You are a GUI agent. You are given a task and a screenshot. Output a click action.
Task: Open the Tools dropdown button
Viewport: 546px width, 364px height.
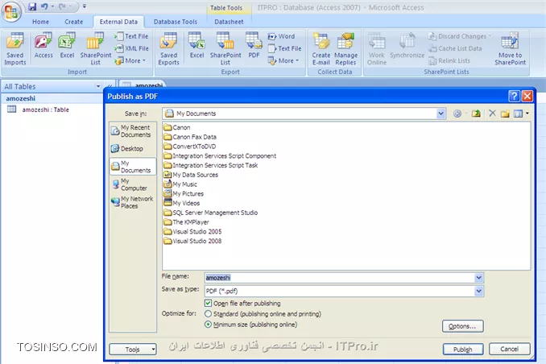[133, 349]
